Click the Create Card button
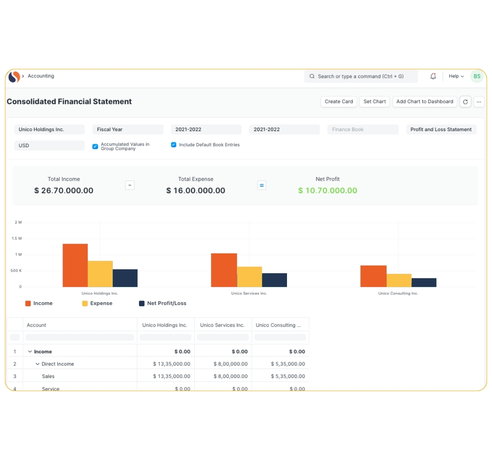492x460 pixels. click(339, 102)
